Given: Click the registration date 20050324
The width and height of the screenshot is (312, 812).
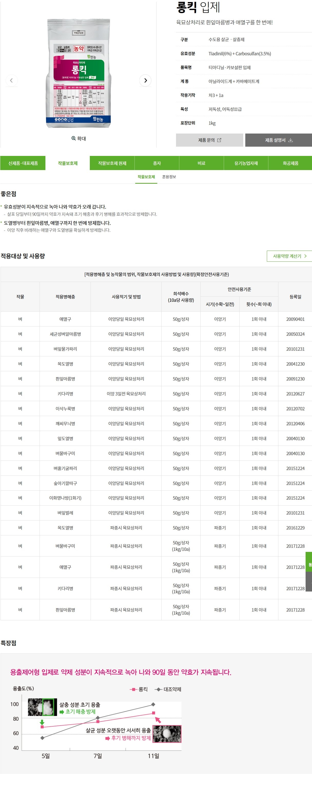Looking at the screenshot, I should 295,334.
